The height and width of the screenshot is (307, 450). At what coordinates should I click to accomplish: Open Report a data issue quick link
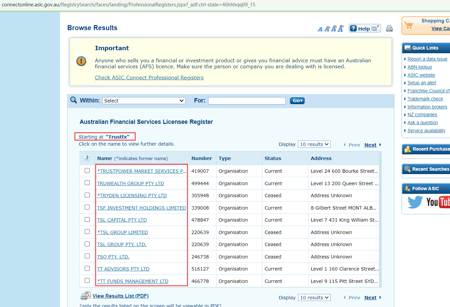[x=428, y=59]
